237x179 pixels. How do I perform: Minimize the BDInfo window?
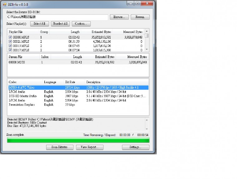click(x=131, y=3)
